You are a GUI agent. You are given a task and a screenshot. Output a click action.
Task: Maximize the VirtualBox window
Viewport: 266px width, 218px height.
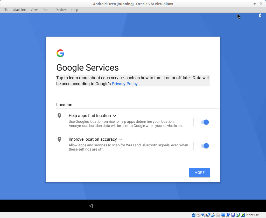tap(255, 4)
